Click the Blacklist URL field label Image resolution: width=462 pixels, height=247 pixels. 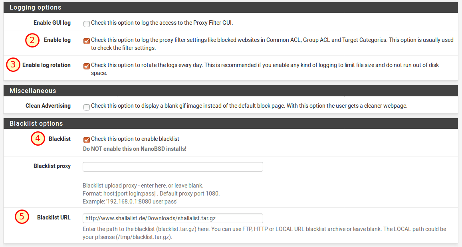54,217
